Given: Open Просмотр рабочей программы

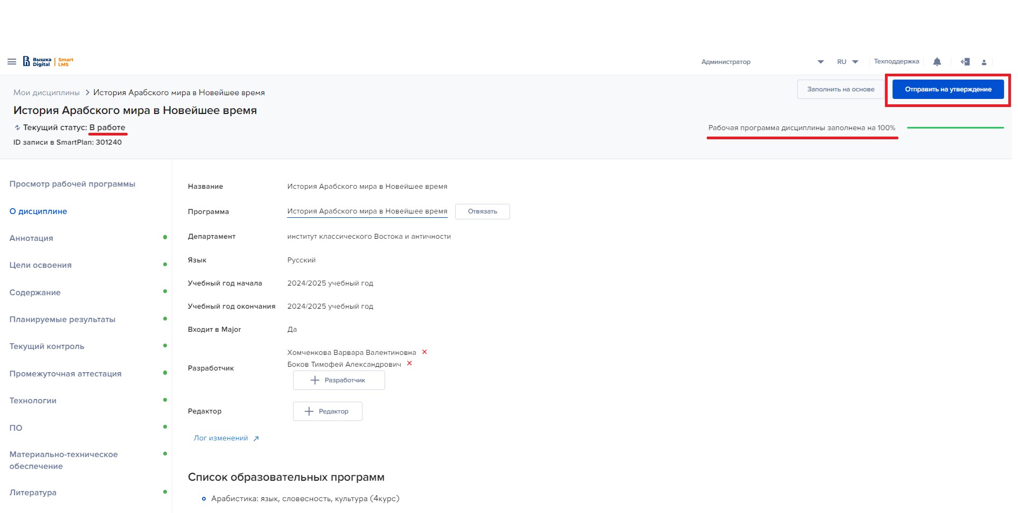Looking at the screenshot, I should pos(72,184).
